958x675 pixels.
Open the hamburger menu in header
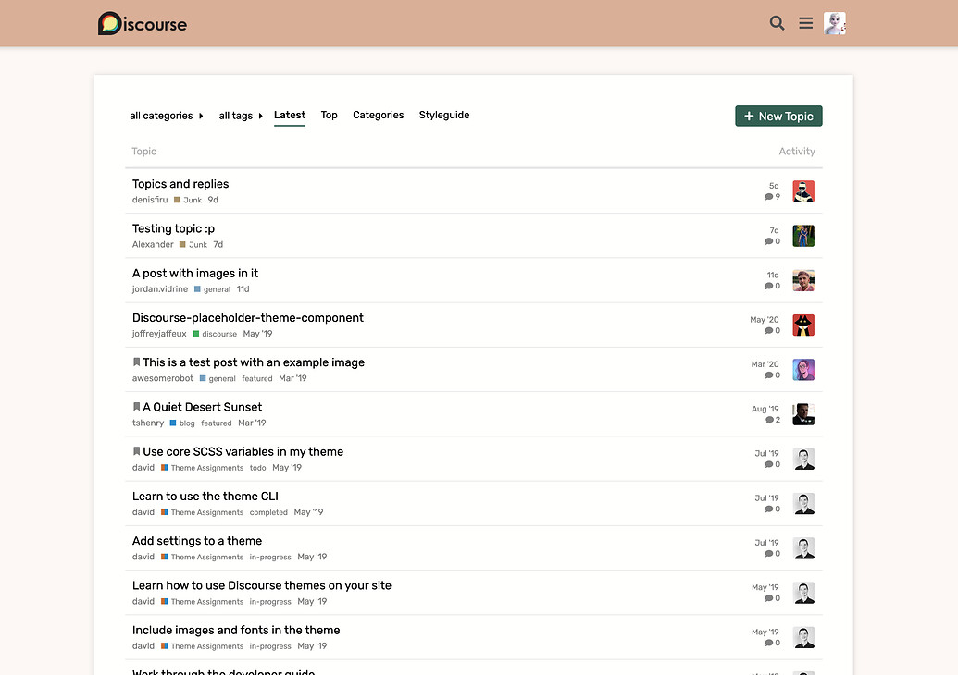[x=806, y=23]
